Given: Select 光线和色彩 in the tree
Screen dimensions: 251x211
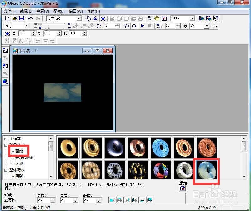Looking at the screenshot, I should click(25, 157).
